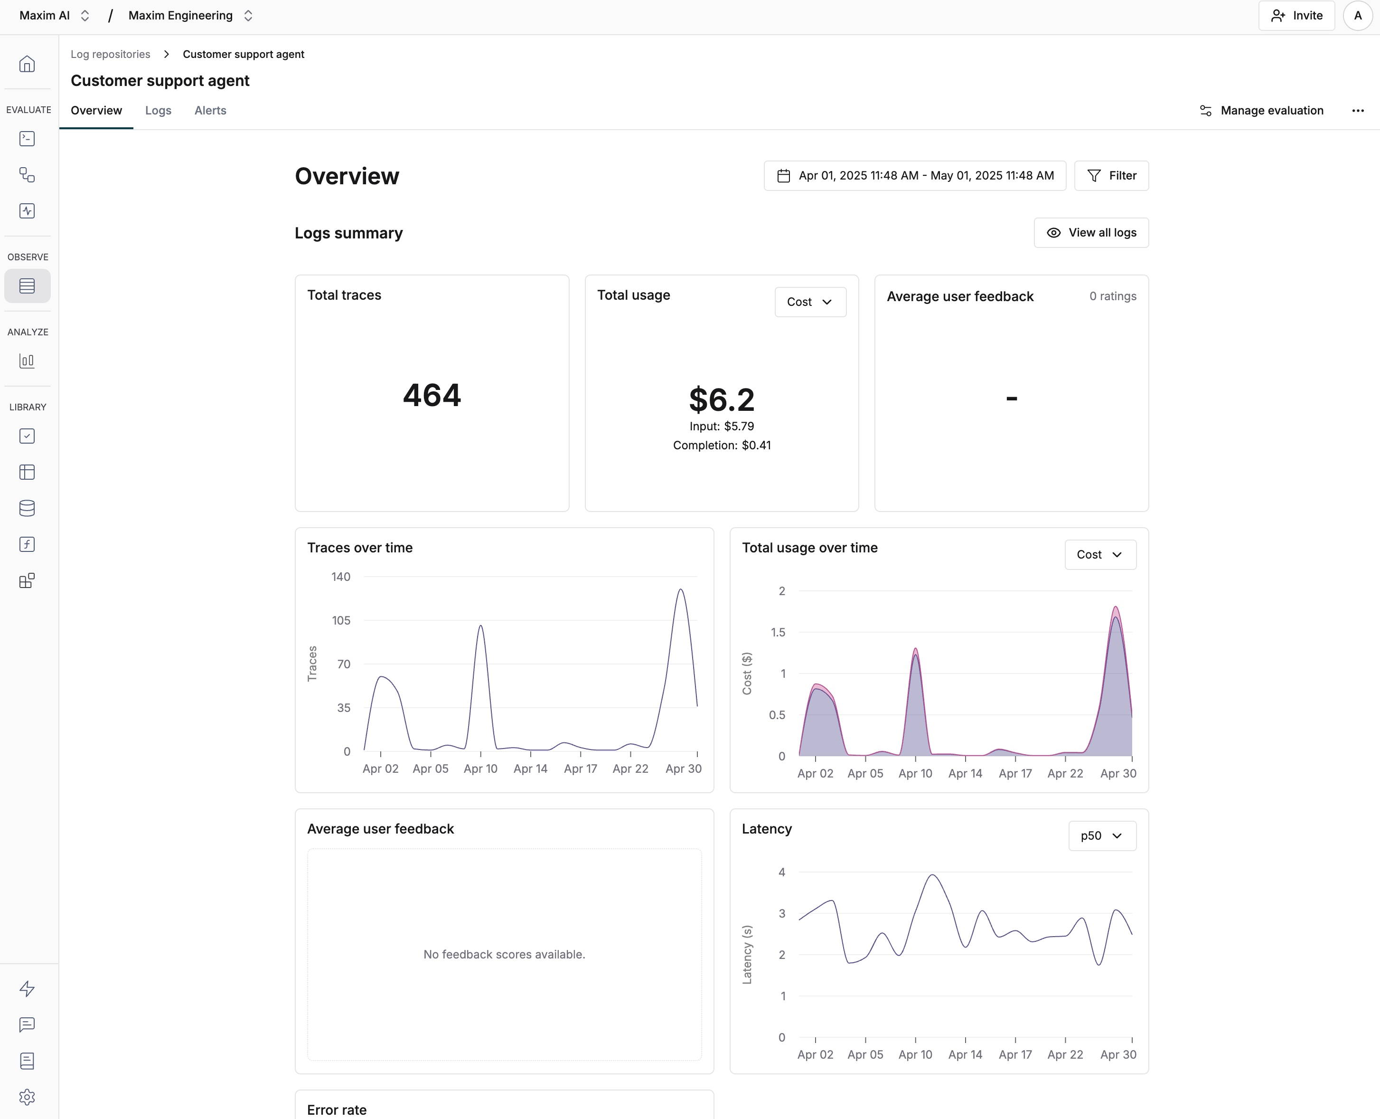Click the Test runs activity icon
Viewport: 1380px width, 1119px height.
coord(27,211)
